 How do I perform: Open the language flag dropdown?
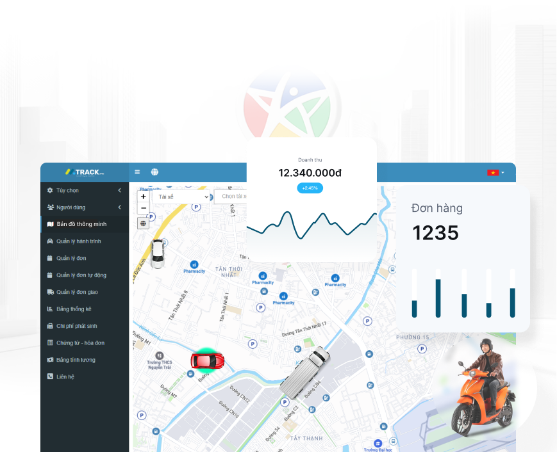coord(495,173)
